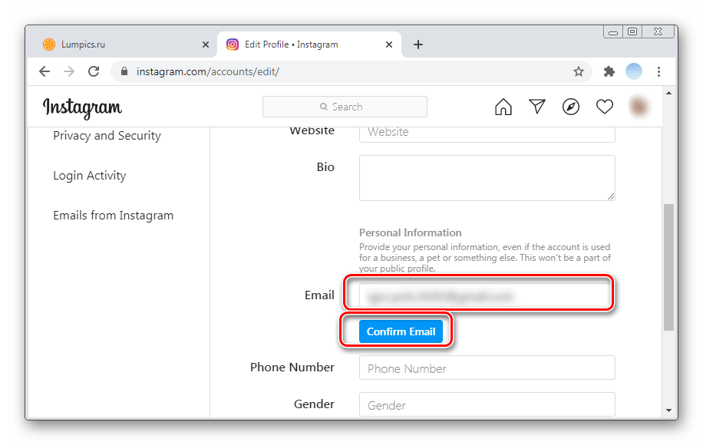Viewport: 703px width, 445px height.
Task: Open Privacy and Security settings
Action: click(107, 136)
